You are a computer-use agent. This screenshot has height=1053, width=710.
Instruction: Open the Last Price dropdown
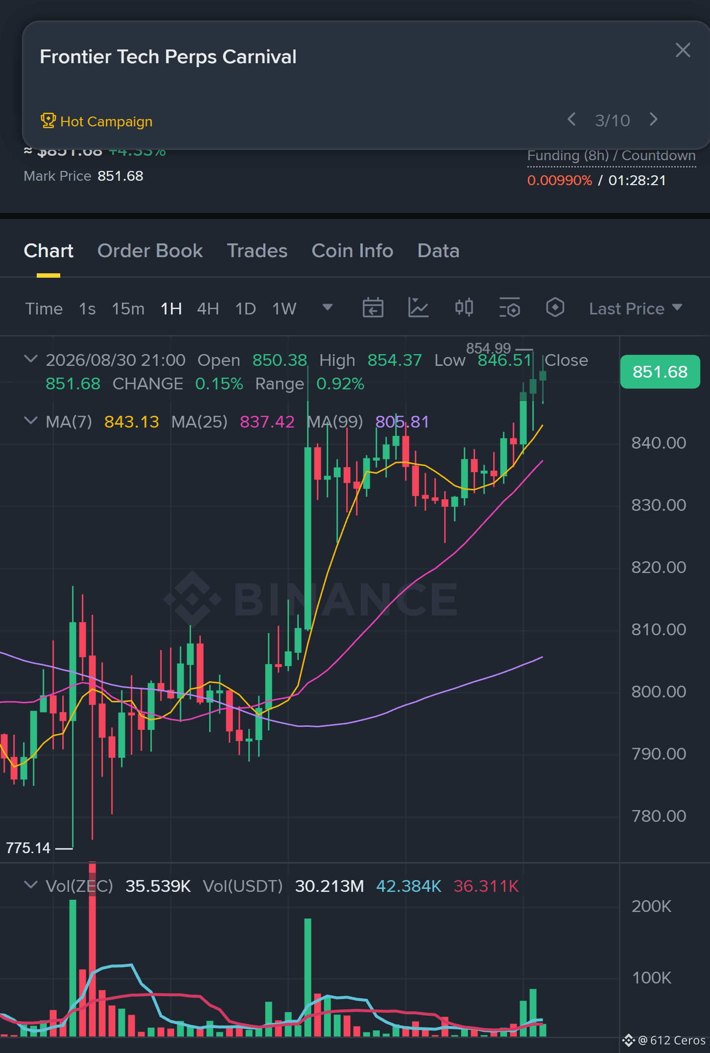[x=636, y=309]
